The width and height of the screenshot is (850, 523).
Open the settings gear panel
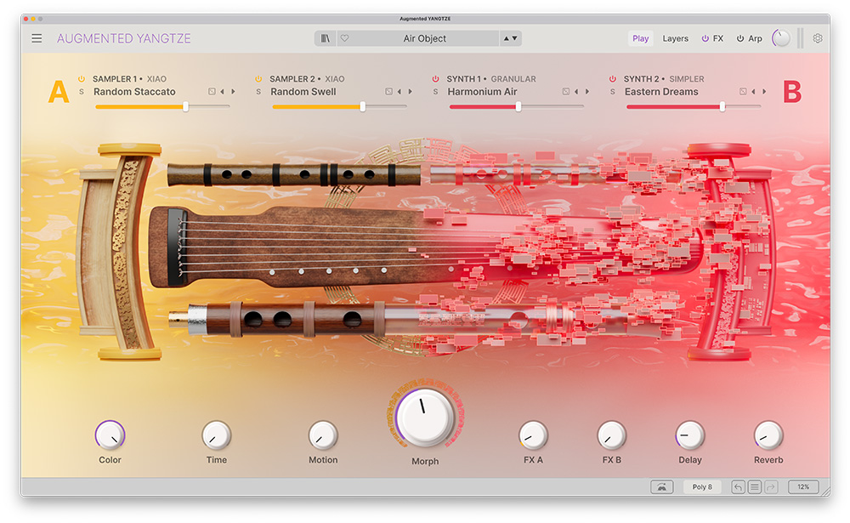tap(818, 38)
